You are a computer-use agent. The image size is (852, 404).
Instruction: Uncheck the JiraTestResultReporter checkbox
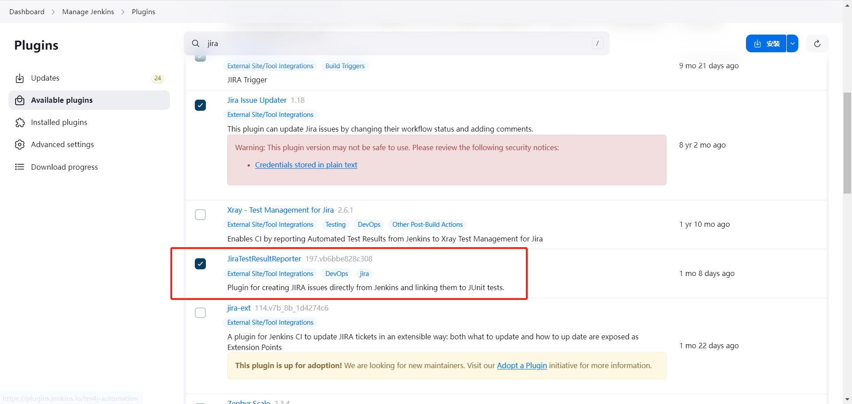(x=200, y=264)
